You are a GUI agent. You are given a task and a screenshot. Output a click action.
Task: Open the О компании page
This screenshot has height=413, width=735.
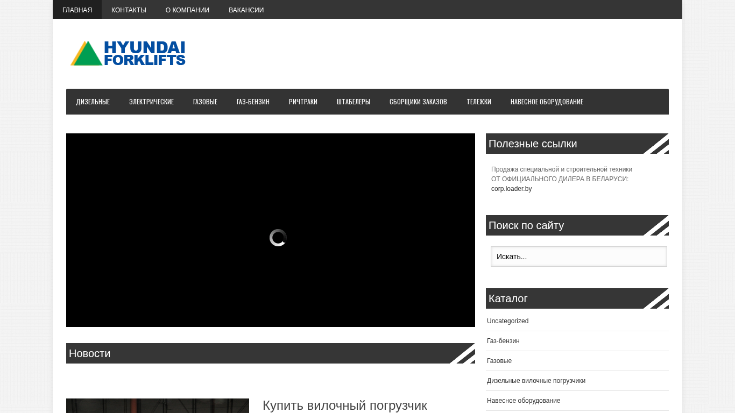coord(187,10)
